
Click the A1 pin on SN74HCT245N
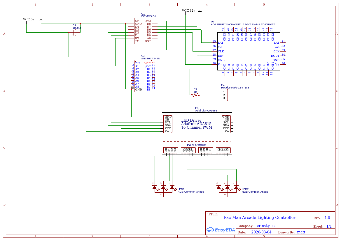pyautogui.click(x=137, y=66)
